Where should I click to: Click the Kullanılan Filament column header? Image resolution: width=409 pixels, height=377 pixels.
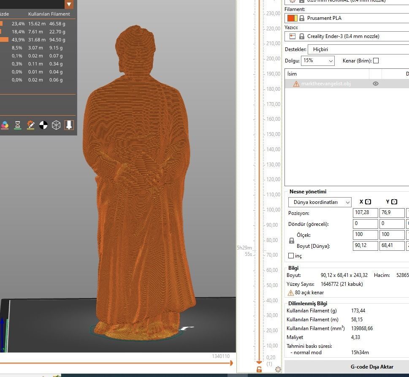49,14
